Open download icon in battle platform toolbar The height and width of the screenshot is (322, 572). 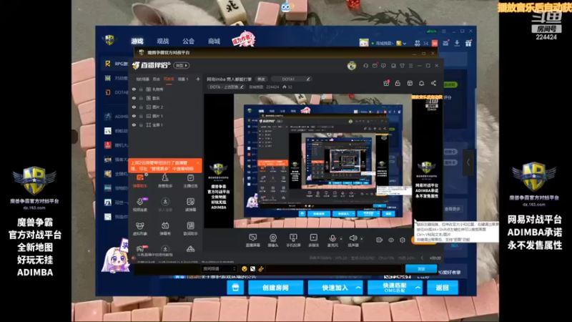pyautogui.click(x=457, y=43)
